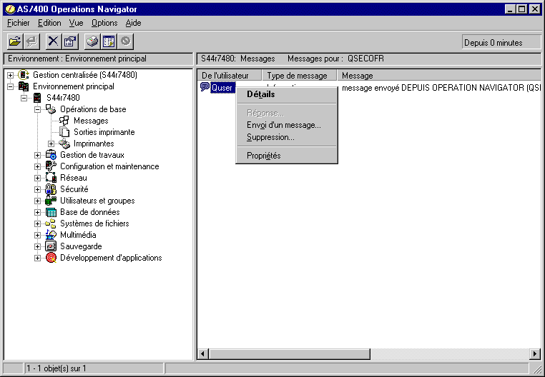Click the Gestion centralisée icon
This screenshot has height=377, width=545.
click(24, 75)
